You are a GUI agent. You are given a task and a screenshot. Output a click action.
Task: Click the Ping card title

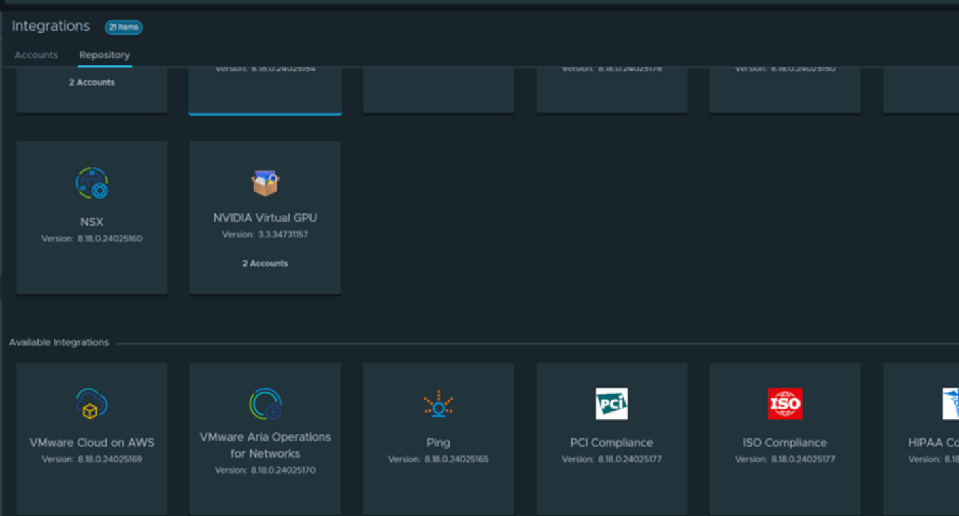[439, 443]
